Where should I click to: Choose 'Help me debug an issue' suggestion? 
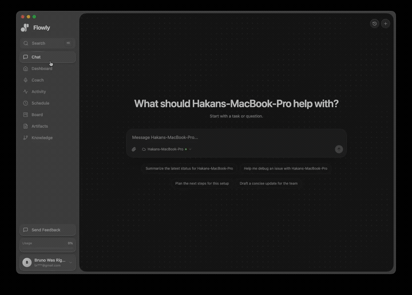tap(286, 168)
